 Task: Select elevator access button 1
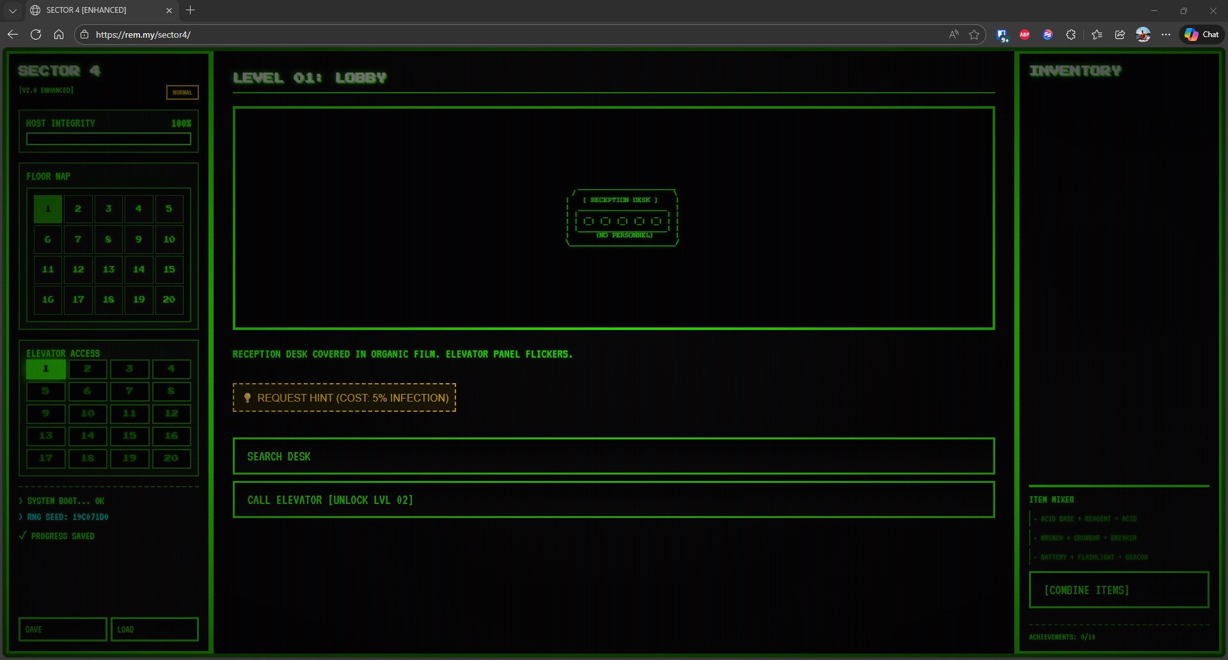(46, 369)
